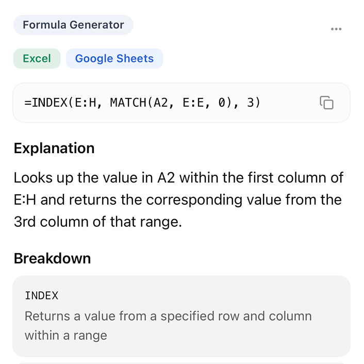
Task: Select the Google Sheets tab
Action: [x=114, y=59]
